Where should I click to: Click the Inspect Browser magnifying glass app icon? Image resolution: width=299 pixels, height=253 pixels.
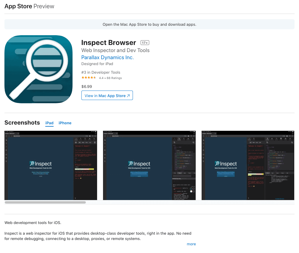38,69
